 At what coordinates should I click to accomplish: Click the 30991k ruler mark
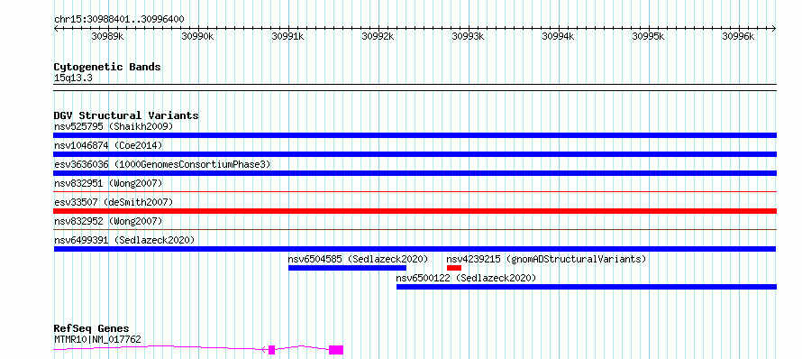(x=288, y=36)
